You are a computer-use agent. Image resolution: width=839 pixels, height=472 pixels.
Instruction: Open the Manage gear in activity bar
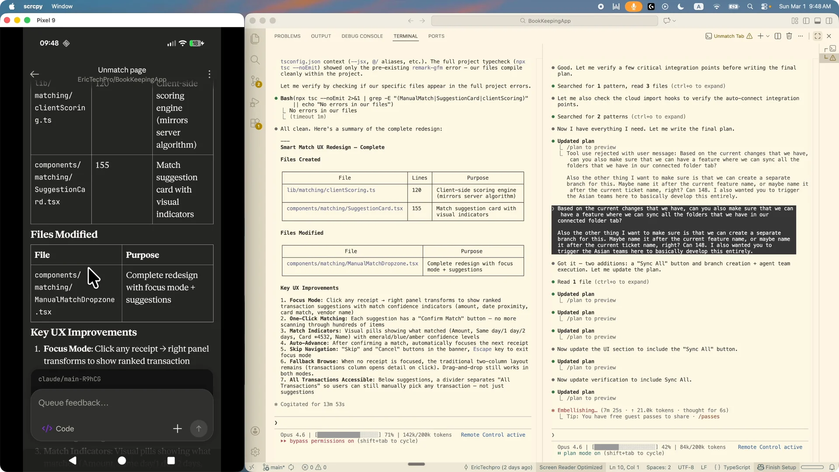coord(255,452)
